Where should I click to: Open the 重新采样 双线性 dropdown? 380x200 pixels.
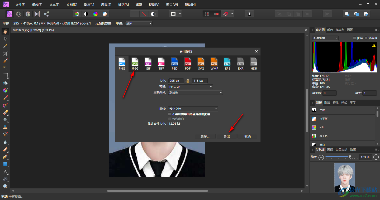(x=195, y=92)
